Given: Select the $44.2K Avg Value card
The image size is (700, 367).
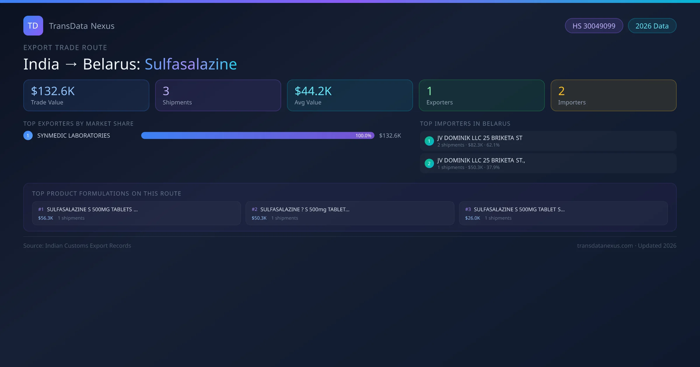Looking at the screenshot, I should click(350, 96).
